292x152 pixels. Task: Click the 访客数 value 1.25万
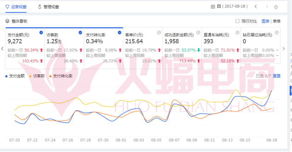[x=54, y=41]
